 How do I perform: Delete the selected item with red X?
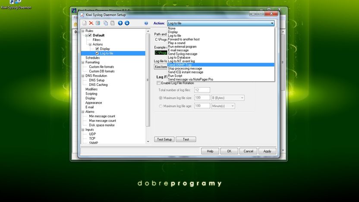pyautogui.click(x=91, y=23)
